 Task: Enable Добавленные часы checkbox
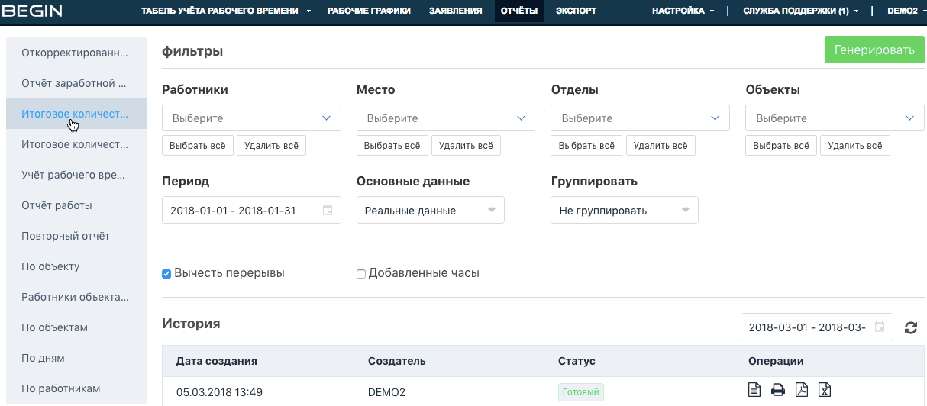tap(361, 274)
